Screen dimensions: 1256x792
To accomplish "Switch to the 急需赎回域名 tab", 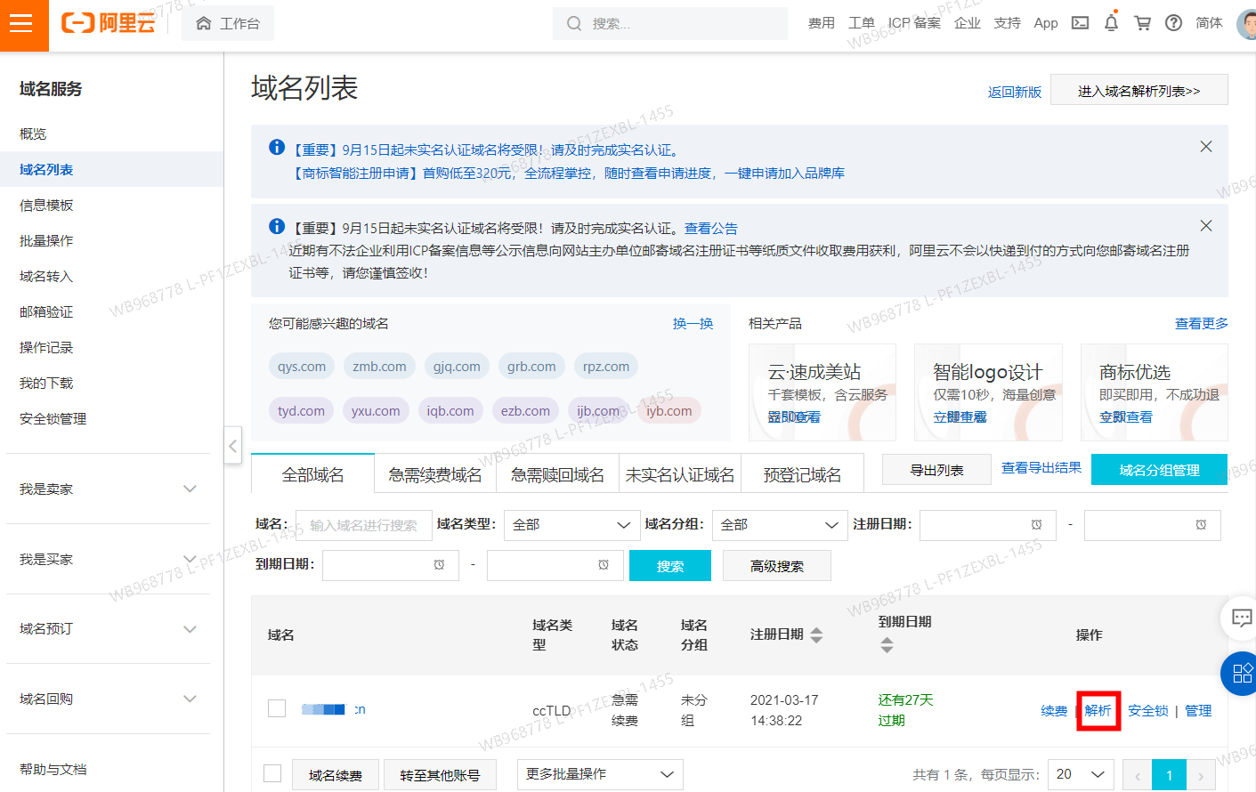I will 557,474.
